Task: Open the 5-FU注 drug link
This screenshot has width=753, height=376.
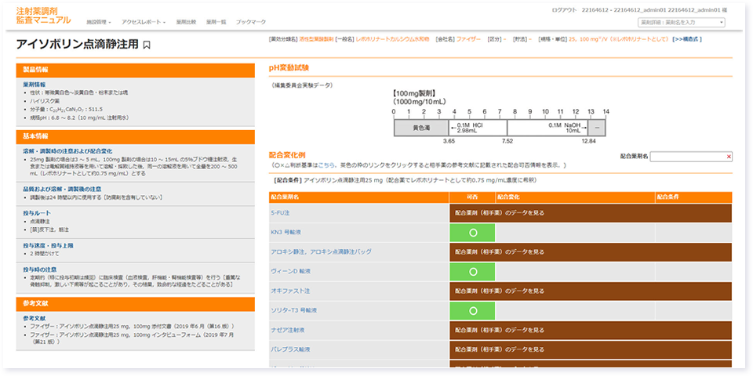Action: [281, 212]
